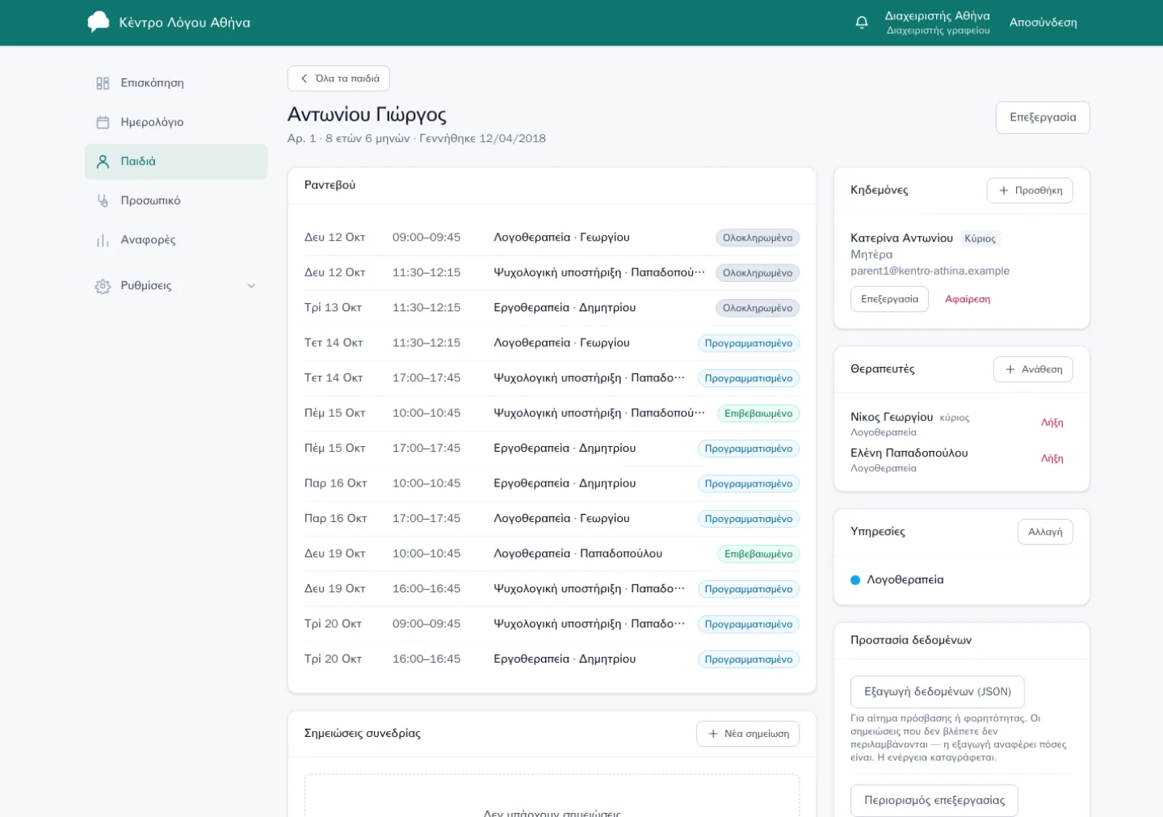Open the Αναφορές menu item
The width and height of the screenshot is (1163, 817).
[176, 240]
